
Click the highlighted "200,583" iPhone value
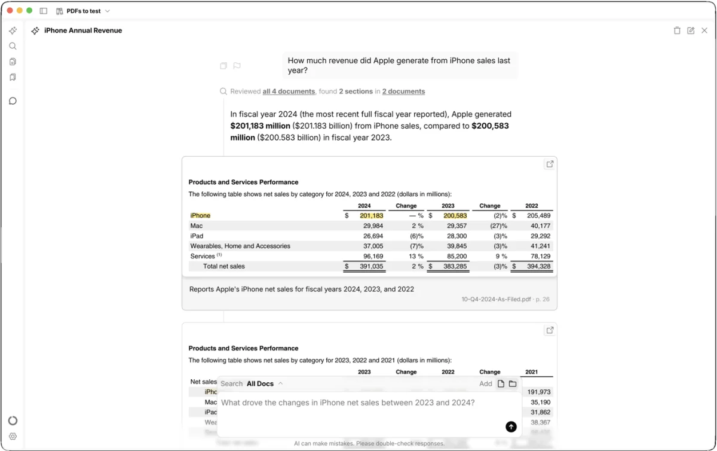coord(455,216)
